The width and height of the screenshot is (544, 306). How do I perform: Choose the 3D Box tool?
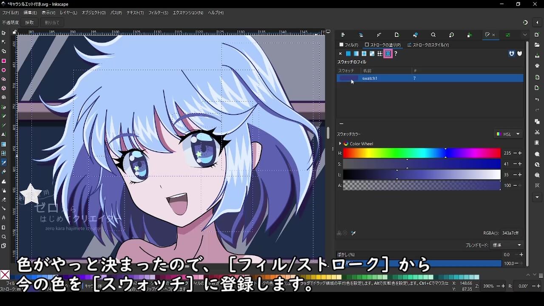pyautogui.click(x=4, y=88)
